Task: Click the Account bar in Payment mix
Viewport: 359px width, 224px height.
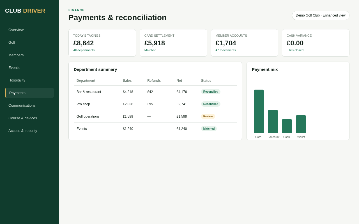Action: coord(273,122)
